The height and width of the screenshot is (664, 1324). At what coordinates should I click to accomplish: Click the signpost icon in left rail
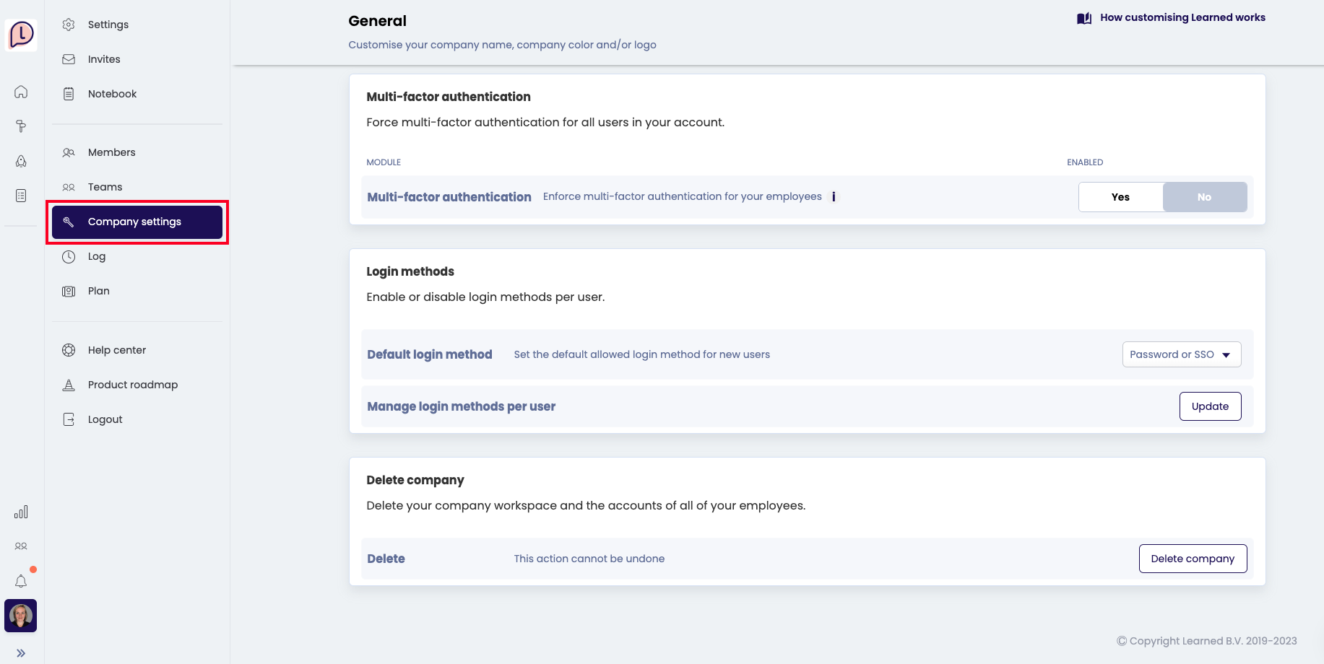pyautogui.click(x=21, y=126)
